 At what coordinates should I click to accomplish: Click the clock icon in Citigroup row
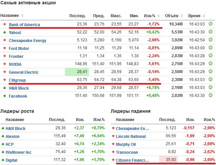coord(211,80)
